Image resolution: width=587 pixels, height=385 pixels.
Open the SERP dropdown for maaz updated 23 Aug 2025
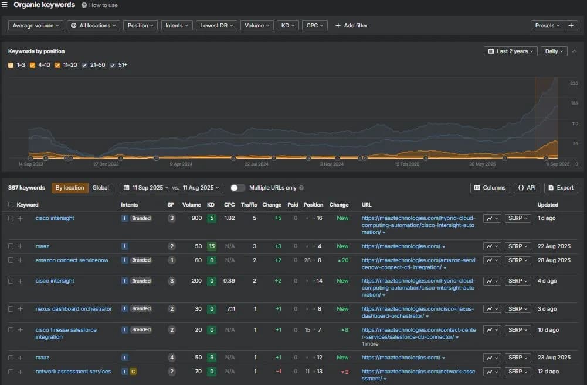518,357
